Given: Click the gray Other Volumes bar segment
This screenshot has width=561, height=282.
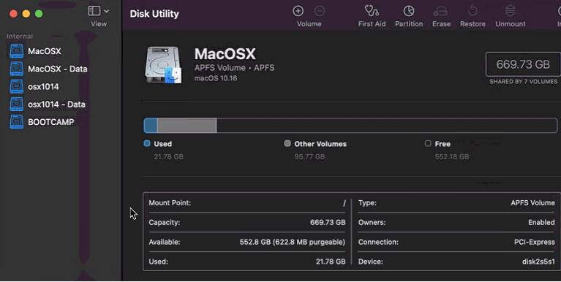Looking at the screenshot, I should (x=187, y=126).
